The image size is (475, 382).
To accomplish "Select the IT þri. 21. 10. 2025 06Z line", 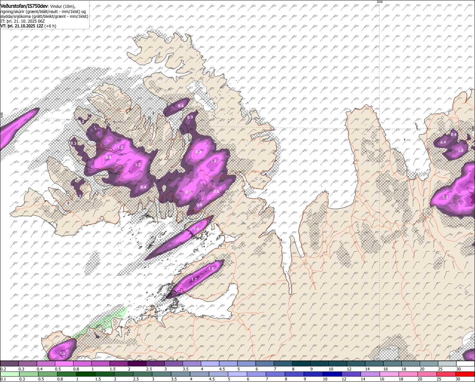I will click(23, 21).
